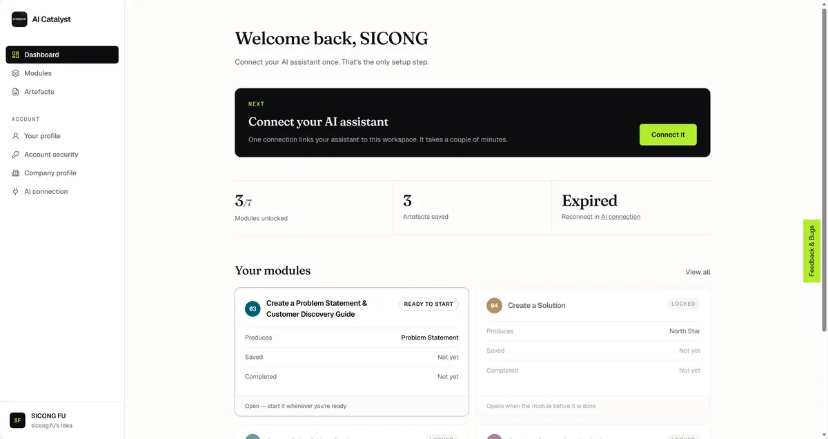The image size is (828, 439).
Task: Open Create a Problem Statement module card
Action: click(352, 352)
